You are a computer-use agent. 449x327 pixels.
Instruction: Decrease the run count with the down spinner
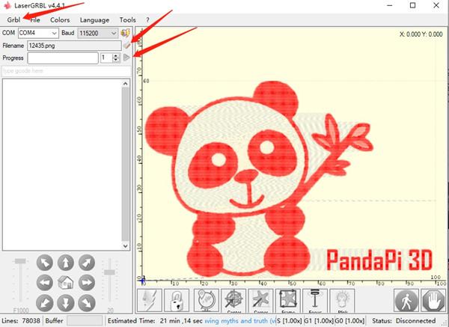[116, 60]
